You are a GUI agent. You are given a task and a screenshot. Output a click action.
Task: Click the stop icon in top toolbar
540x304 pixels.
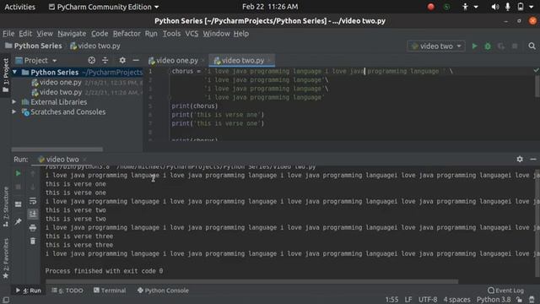[515, 46]
